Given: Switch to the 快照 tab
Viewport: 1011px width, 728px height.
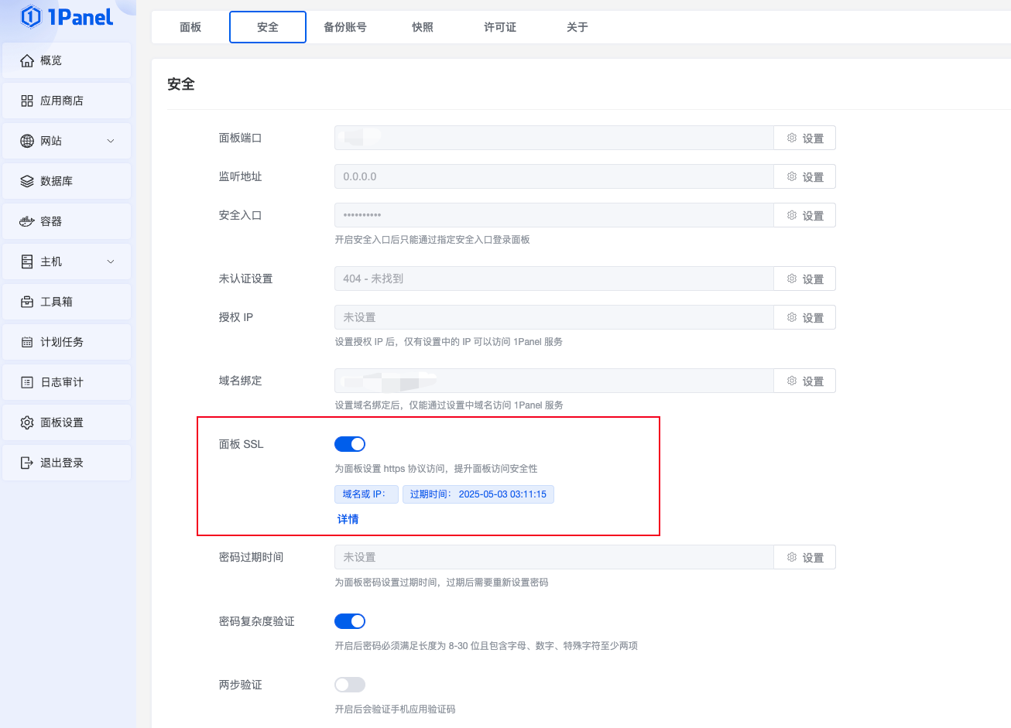Looking at the screenshot, I should (x=423, y=27).
